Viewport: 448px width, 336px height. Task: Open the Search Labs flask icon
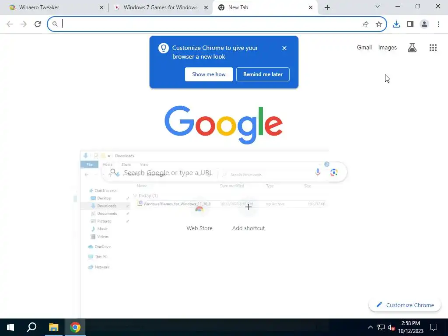coord(412,48)
